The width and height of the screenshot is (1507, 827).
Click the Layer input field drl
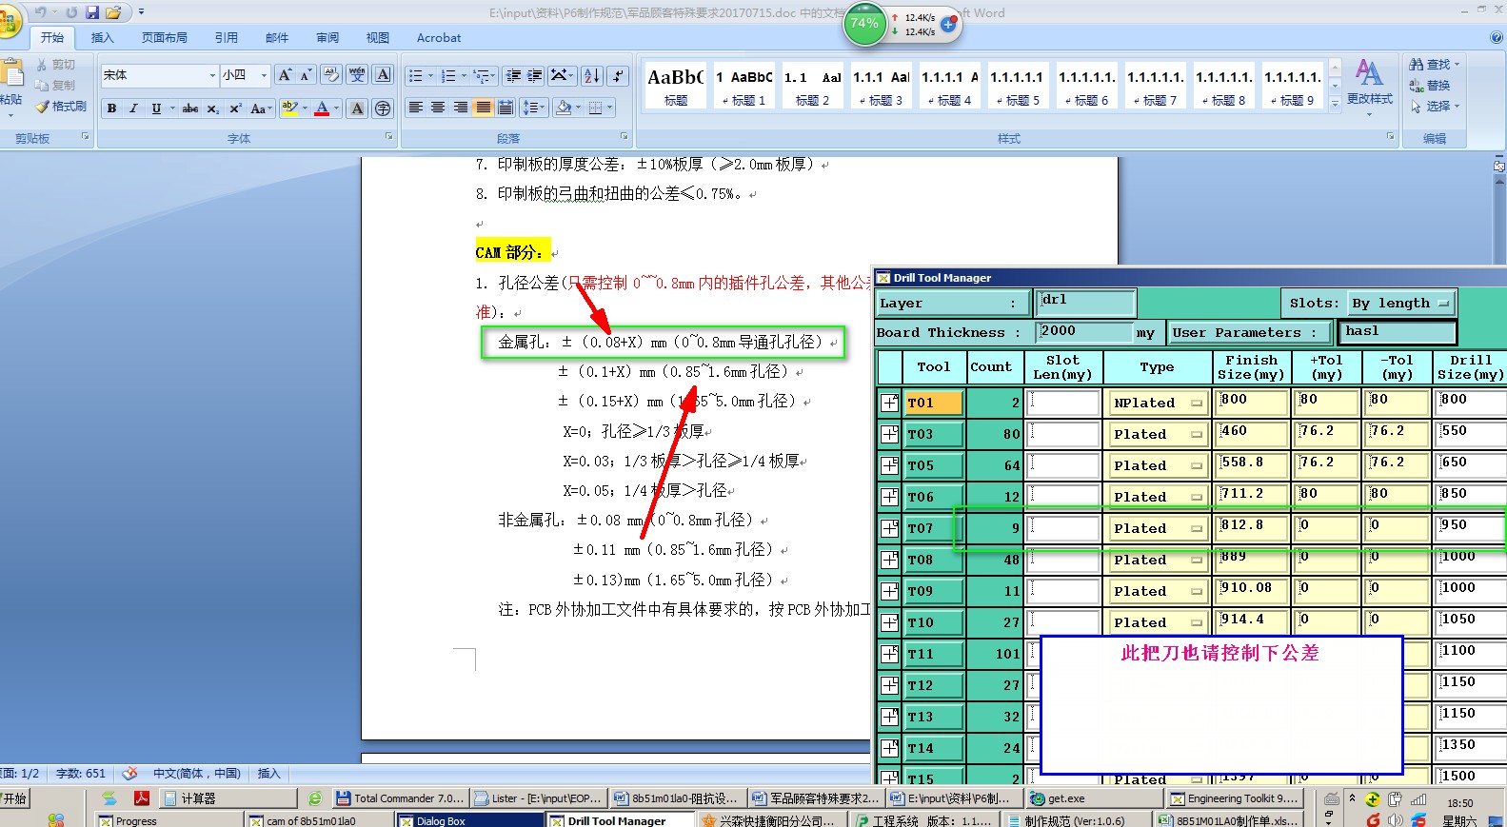tap(1085, 303)
